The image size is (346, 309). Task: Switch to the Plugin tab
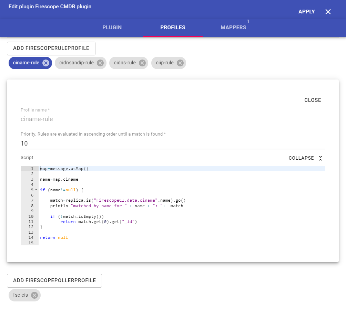(x=112, y=28)
